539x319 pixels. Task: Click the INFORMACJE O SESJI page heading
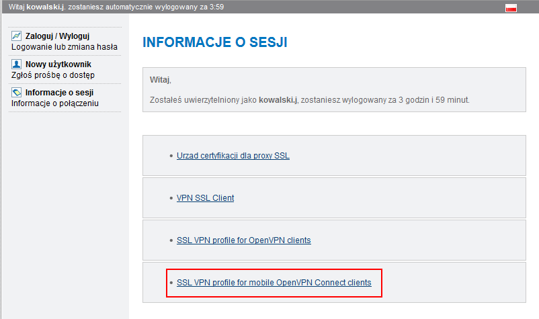click(215, 42)
